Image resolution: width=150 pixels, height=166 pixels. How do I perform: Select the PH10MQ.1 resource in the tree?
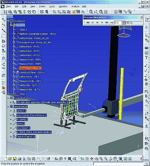[22, 119]
